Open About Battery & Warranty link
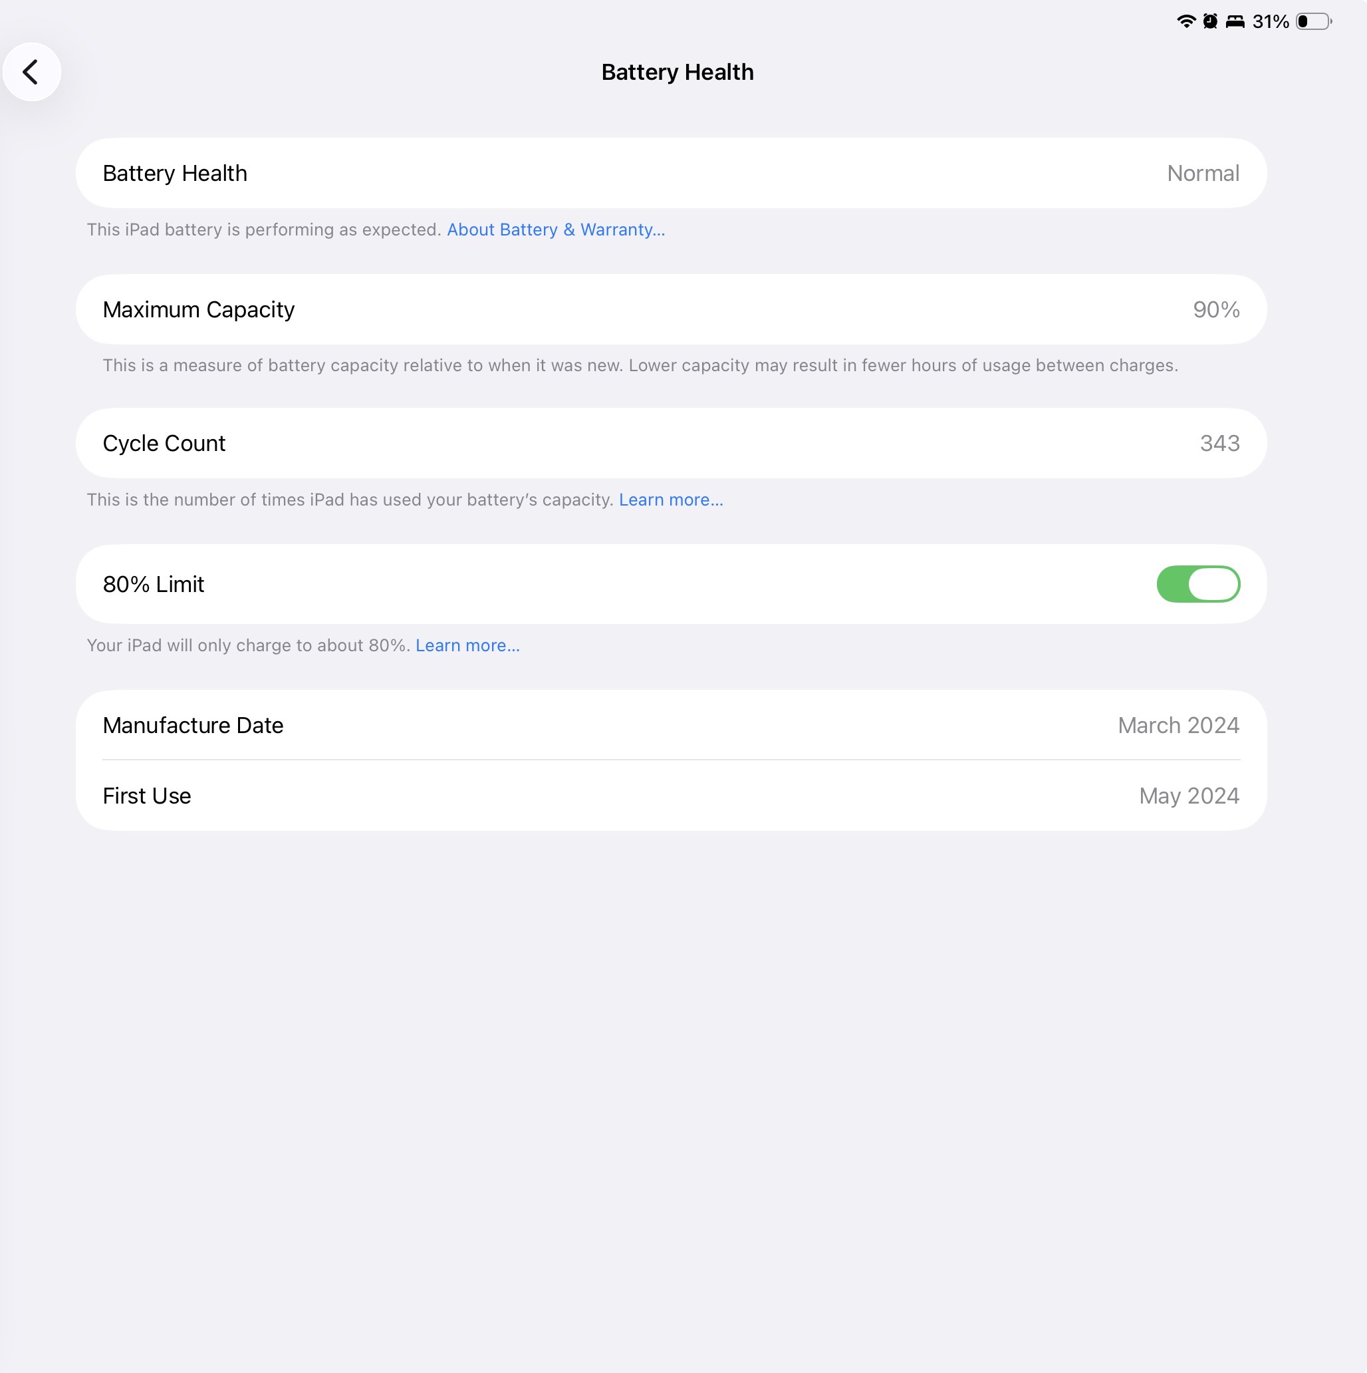1367x1373 pixels. (x=555, y=229)
